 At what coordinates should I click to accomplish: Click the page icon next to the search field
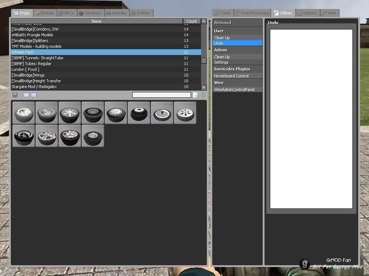pos(195,95)
